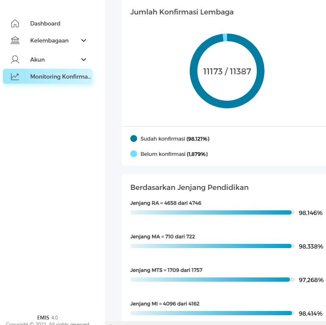Click the Jenjang MTS = 1709 dari 1757 label
This screenshot has width=326, height=325.
point(166,270)
